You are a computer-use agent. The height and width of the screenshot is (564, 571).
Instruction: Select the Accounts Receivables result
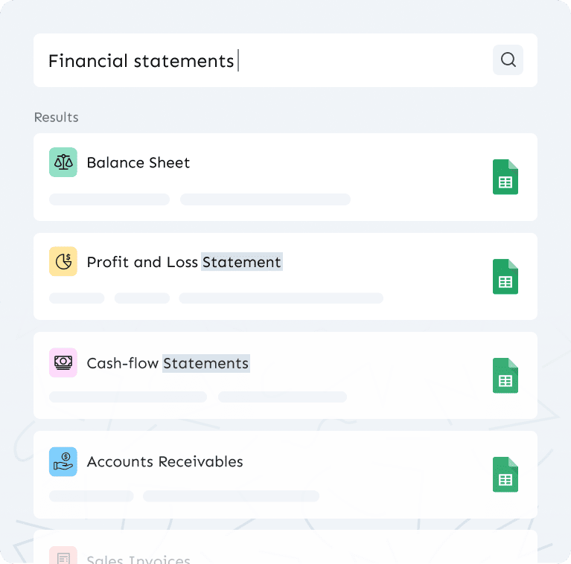165,462
